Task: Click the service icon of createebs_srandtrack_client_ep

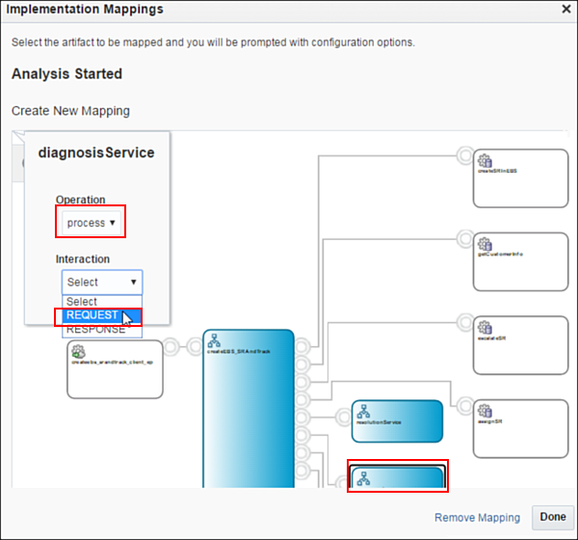Action: click(79, 351)
